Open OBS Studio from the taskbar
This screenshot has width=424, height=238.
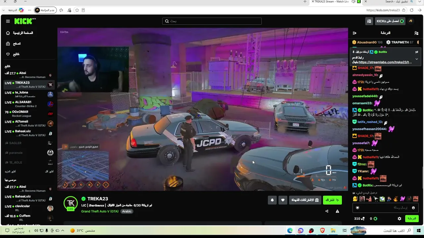(x=311, y=230)
